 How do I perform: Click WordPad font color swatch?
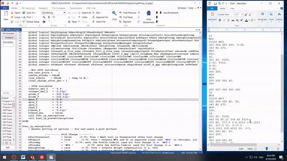246,20
